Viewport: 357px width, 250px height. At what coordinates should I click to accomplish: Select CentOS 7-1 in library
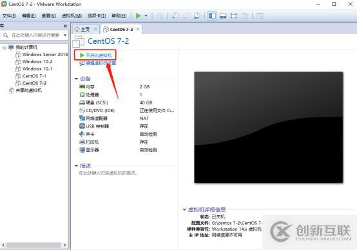coord(34,76)
